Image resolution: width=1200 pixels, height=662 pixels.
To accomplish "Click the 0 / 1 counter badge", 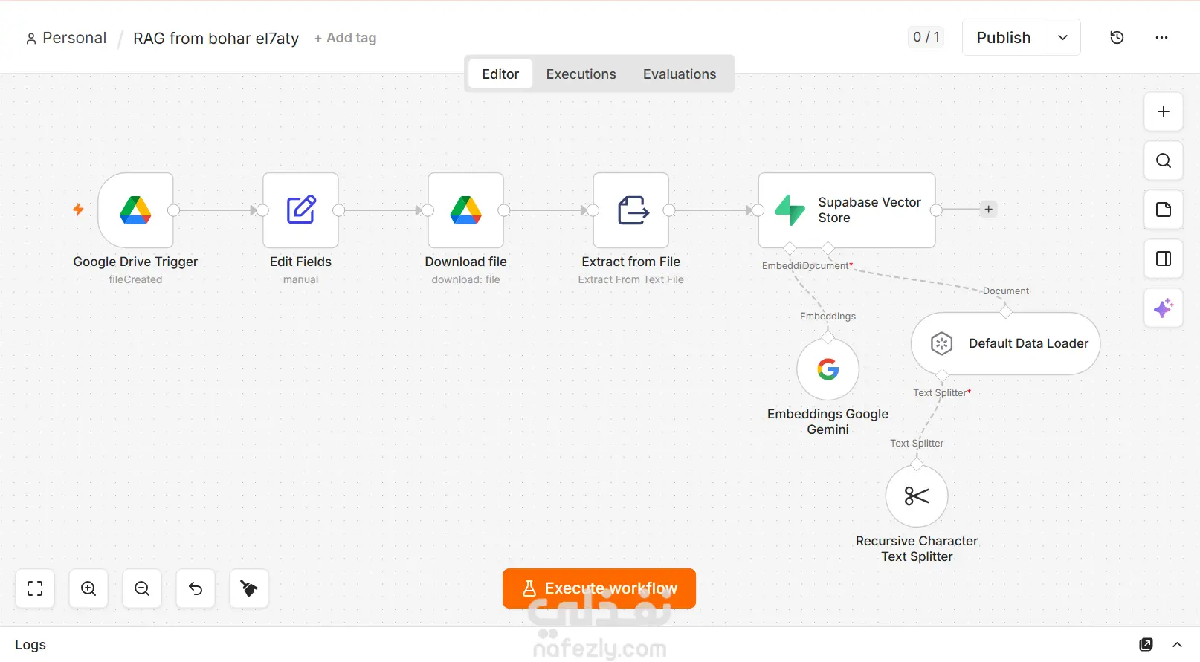I will [x=926, y=37].
